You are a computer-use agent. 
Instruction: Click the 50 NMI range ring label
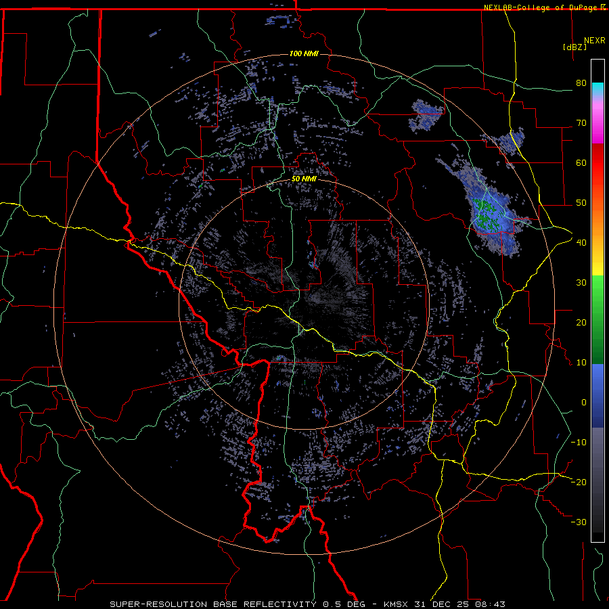[304, 179]
